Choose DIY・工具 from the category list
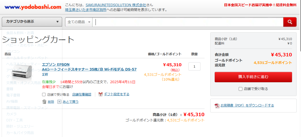The height and width of the screenshot is (137, 301). 14,120
